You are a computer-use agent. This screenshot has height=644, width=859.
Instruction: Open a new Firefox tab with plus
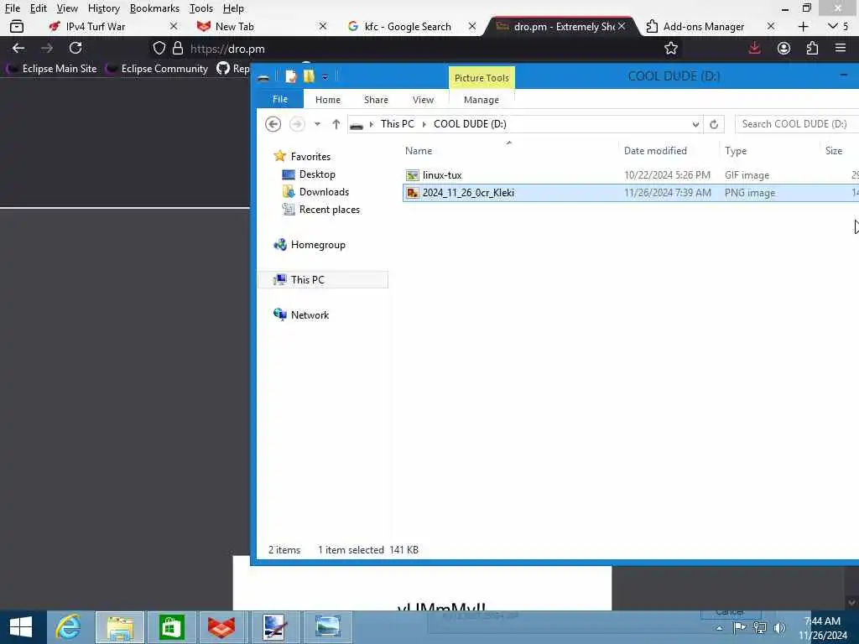point(803,26)
